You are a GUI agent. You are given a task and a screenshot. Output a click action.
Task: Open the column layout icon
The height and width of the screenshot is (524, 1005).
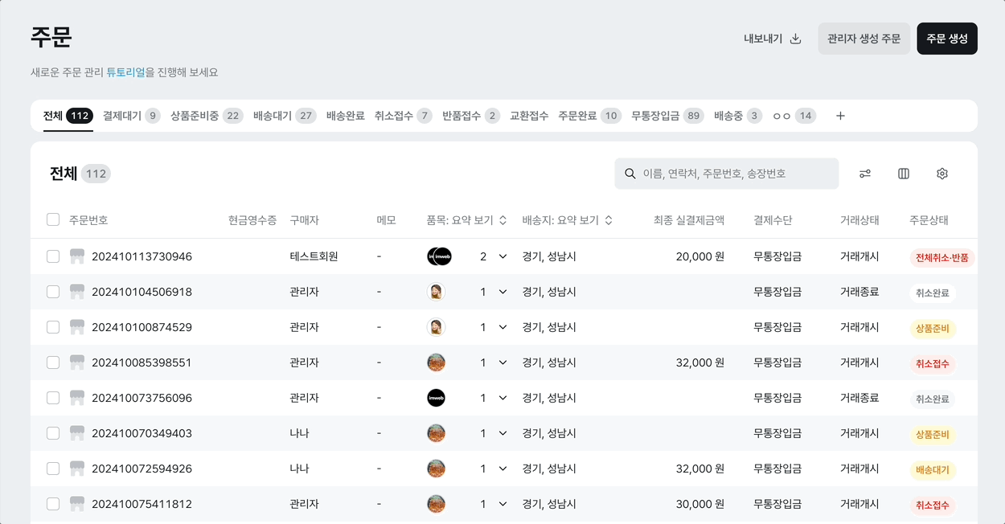pyautogui.click(x=904, y=174)
